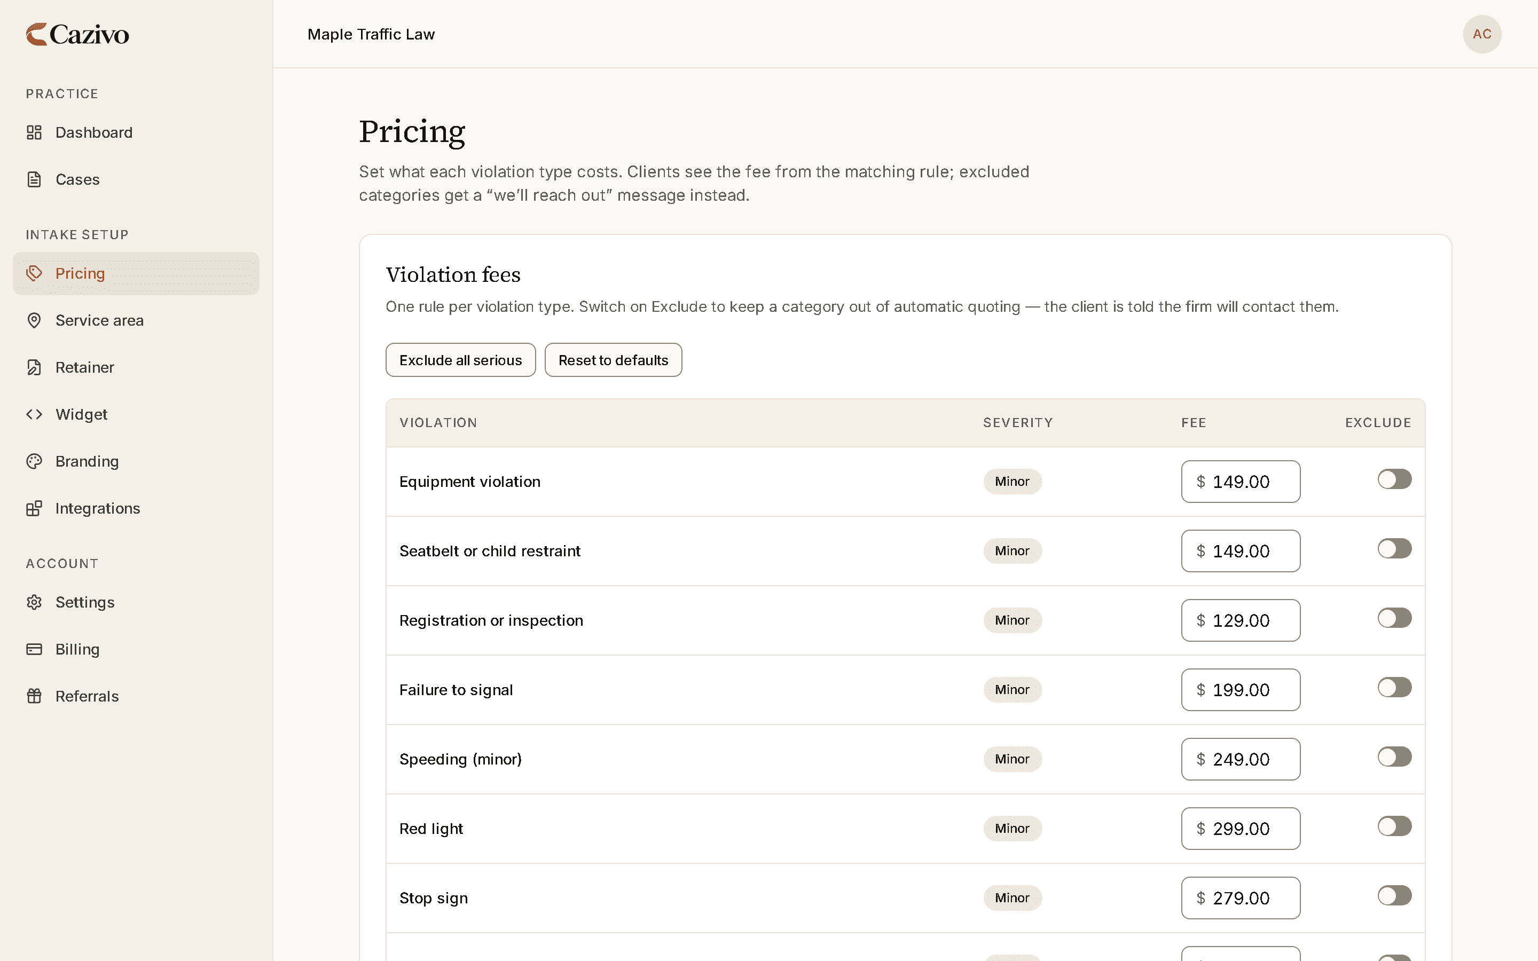
Task: Open the Referrals page
Action: tap(136, 696)
